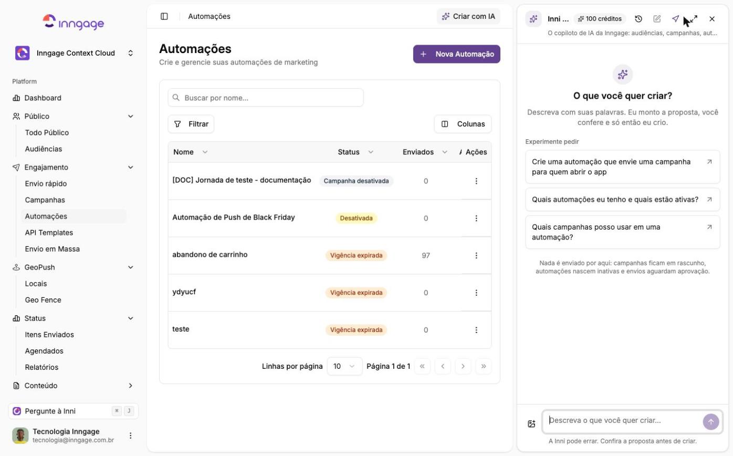This screenshot has width=733, height=456.
Task: Attach an image in the Inni chat
Action: coord(531,423)
